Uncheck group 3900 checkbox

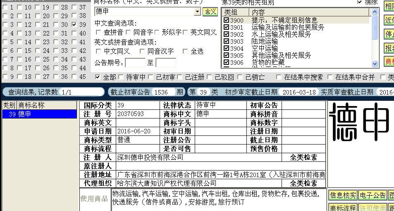click(226, 20)
